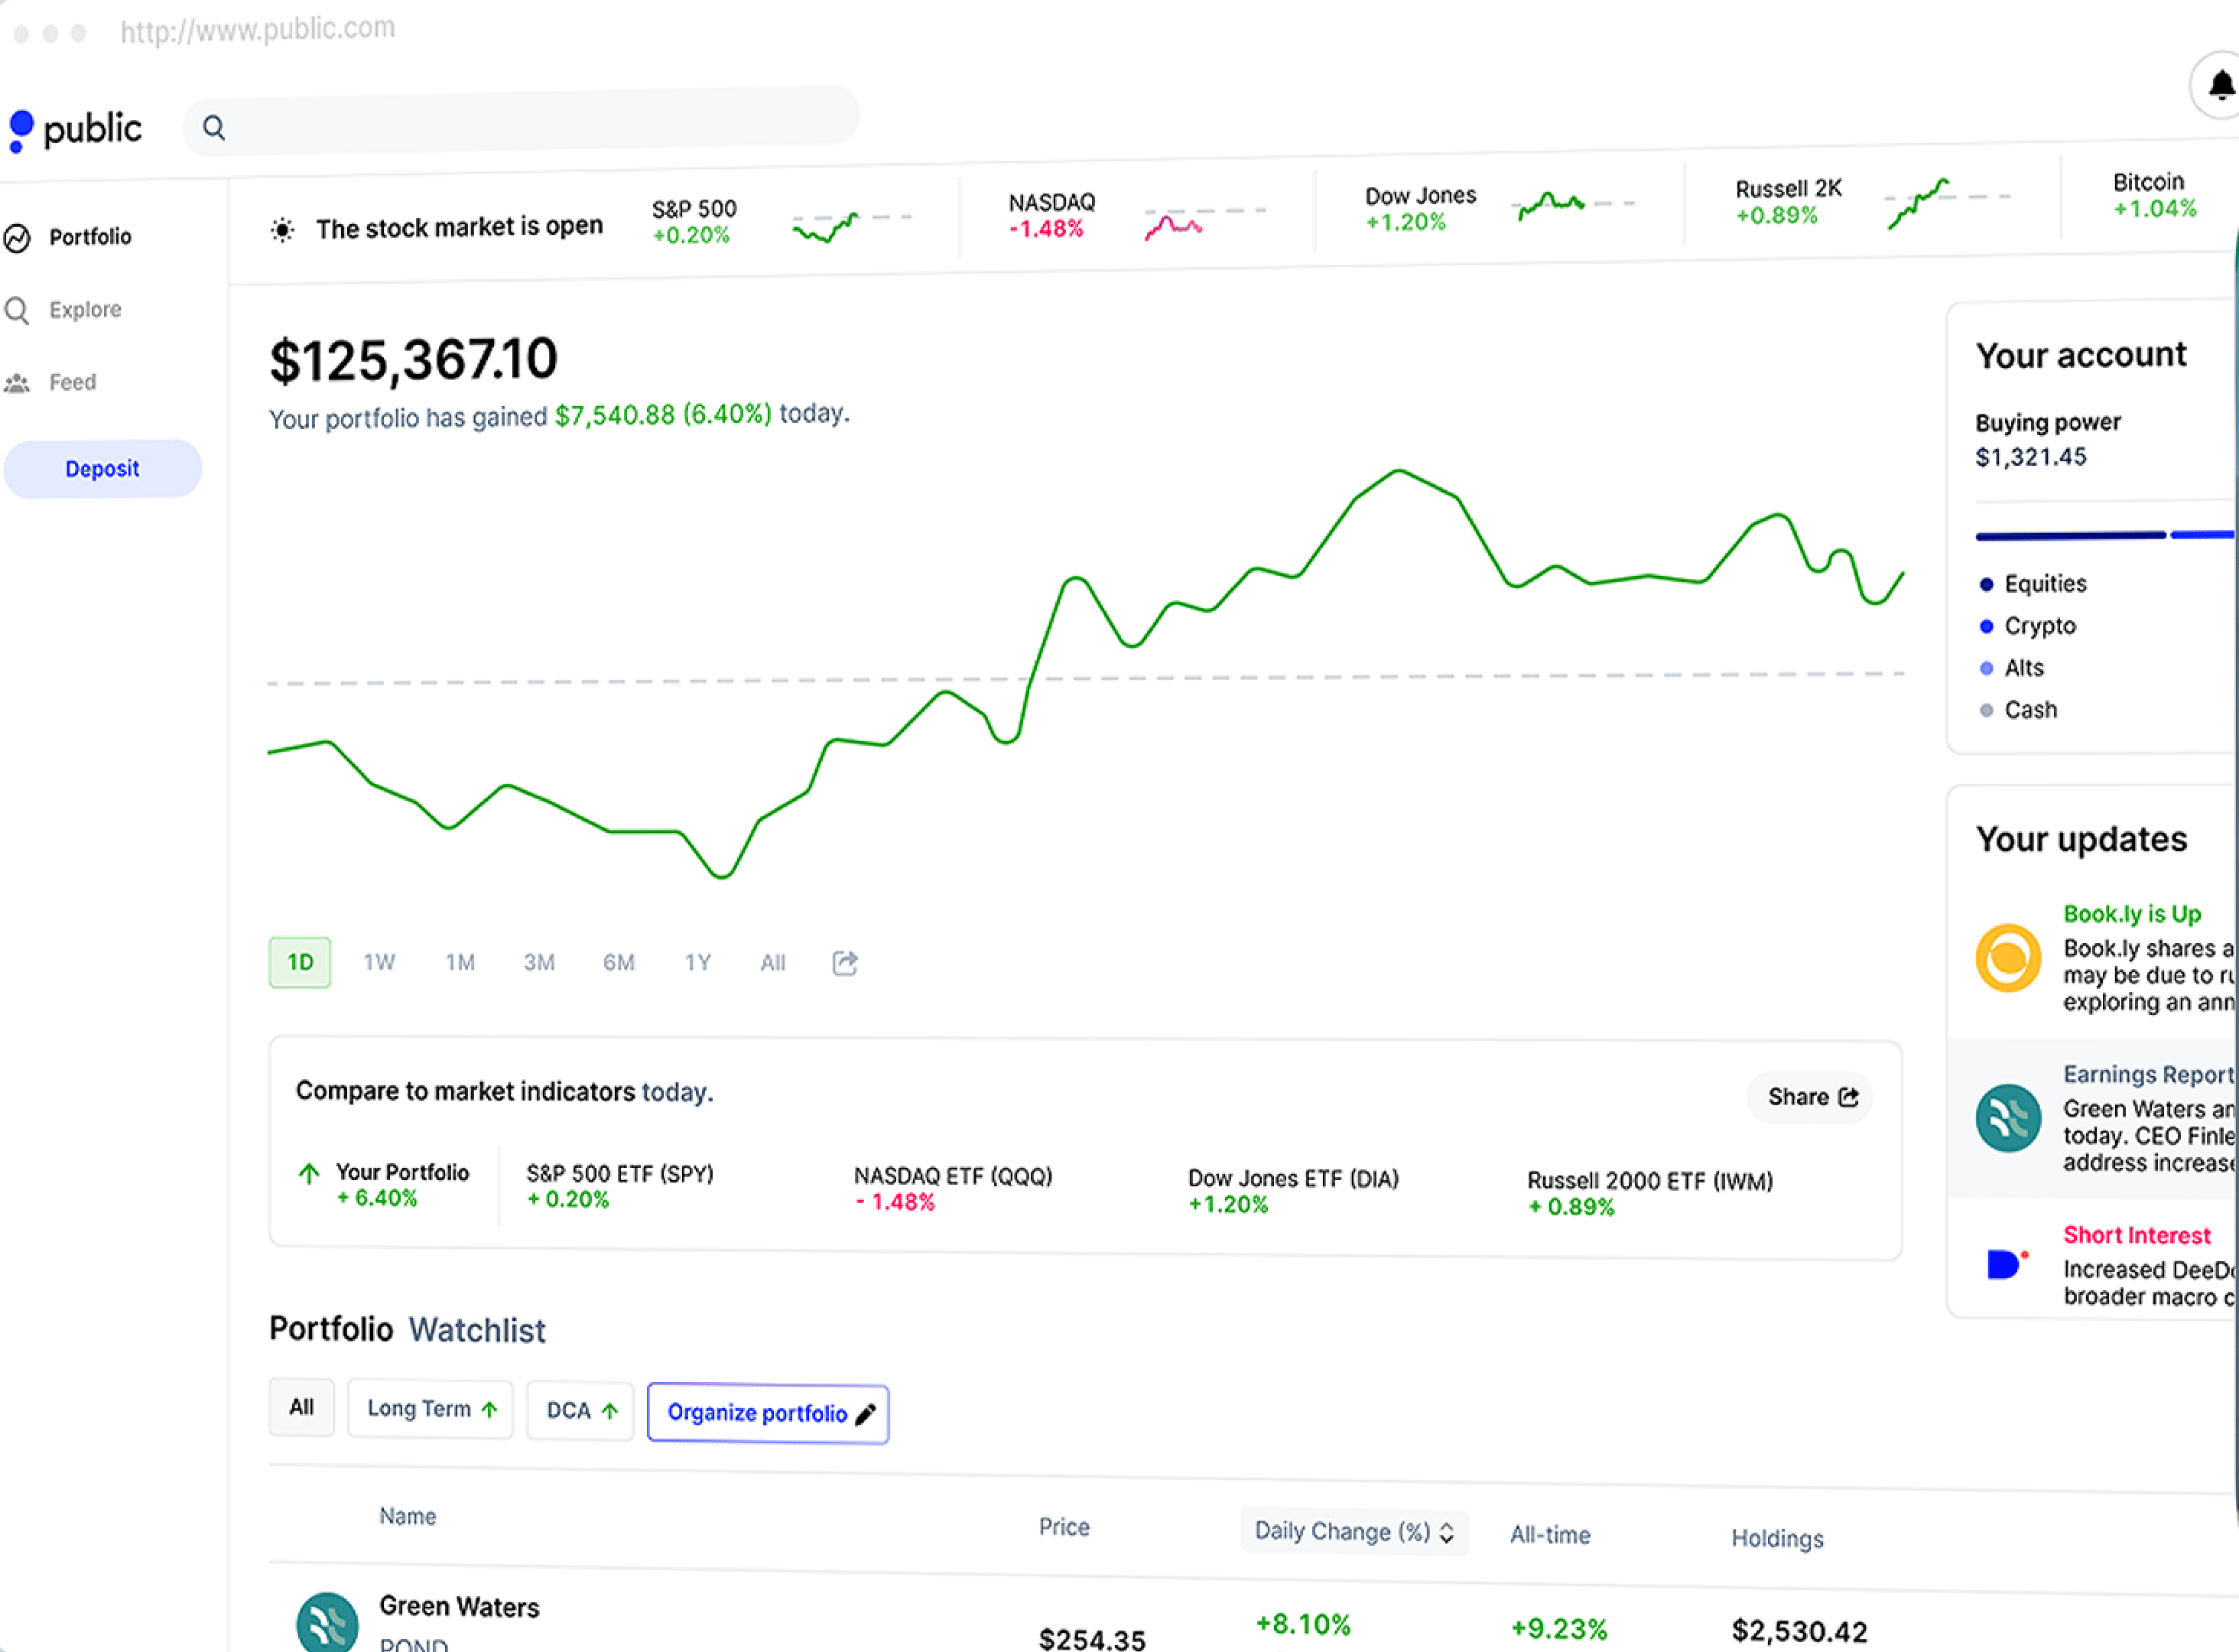Enable the Long Term portfolio filter
This screenshot has height=1652, width=2239.
[x=430, y=1409]
